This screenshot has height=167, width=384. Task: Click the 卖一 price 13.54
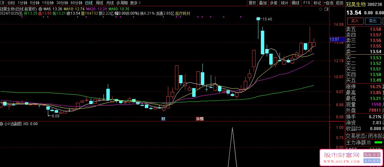point(375,52)
